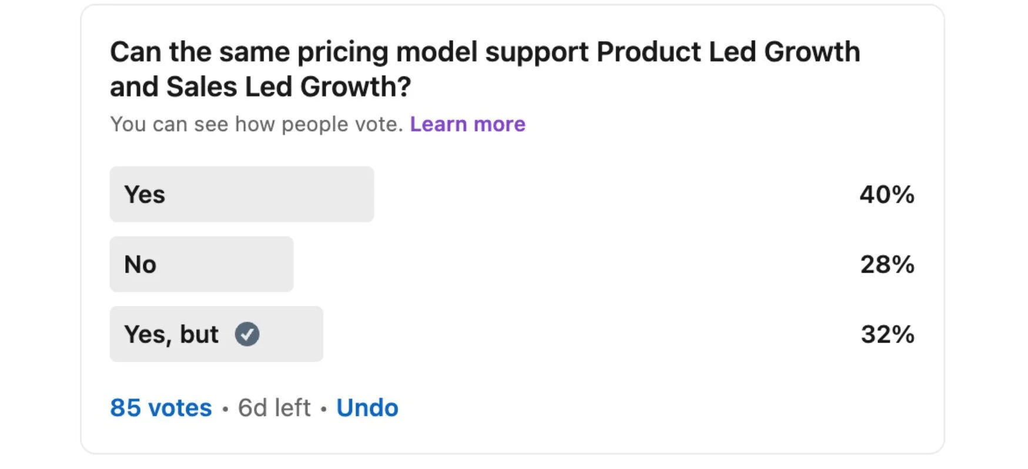This screenshot has width=1028, height=469.
Task: Open the Learn more link
Action: coord(467,124)
